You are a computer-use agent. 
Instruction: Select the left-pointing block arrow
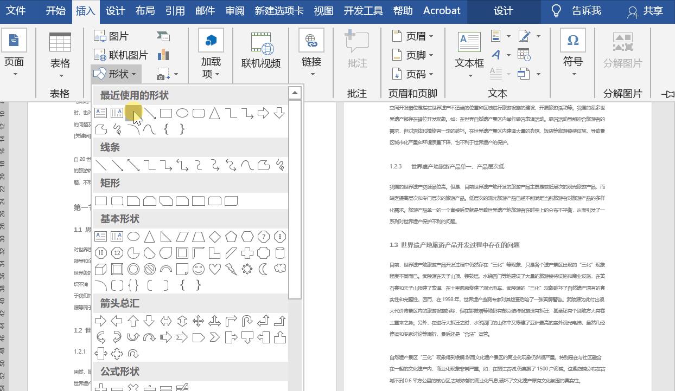[116, 321]
